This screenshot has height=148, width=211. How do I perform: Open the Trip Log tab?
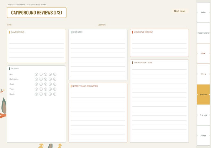pyautogui.click(x=203, y=115)
